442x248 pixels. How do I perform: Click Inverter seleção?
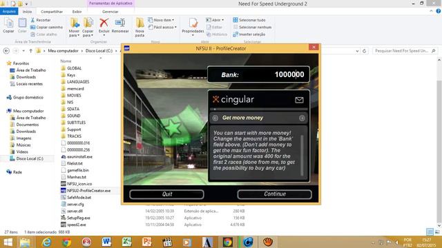[x=249, y=34]
